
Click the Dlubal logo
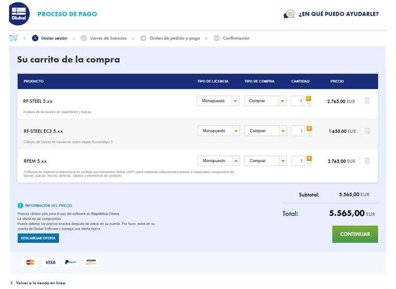[19, 14]
